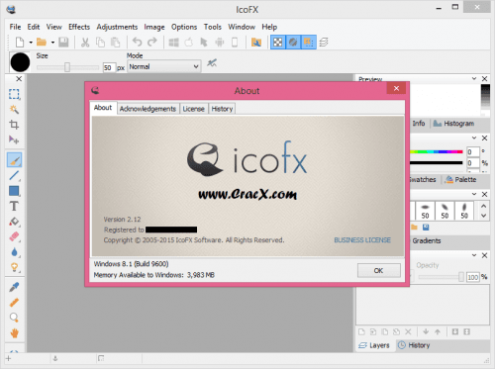Viewport: 495px width, 369px height.
Task: Toggle the brush airbrush mode icon
Action: click(212, 62)
